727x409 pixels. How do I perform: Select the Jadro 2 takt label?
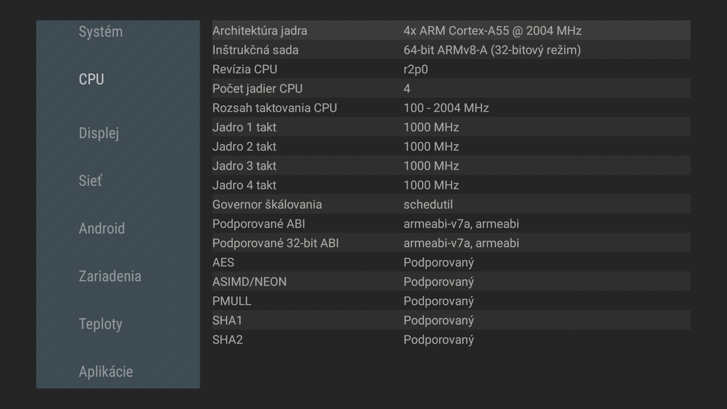[x=244, y=147]
